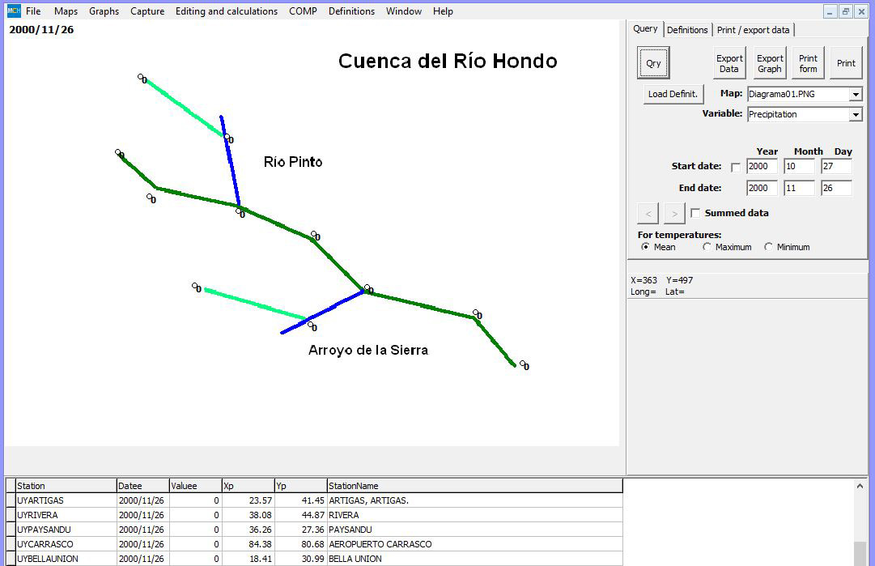
Task: Enable the Summed data checkbox
Action: [695, 213]
